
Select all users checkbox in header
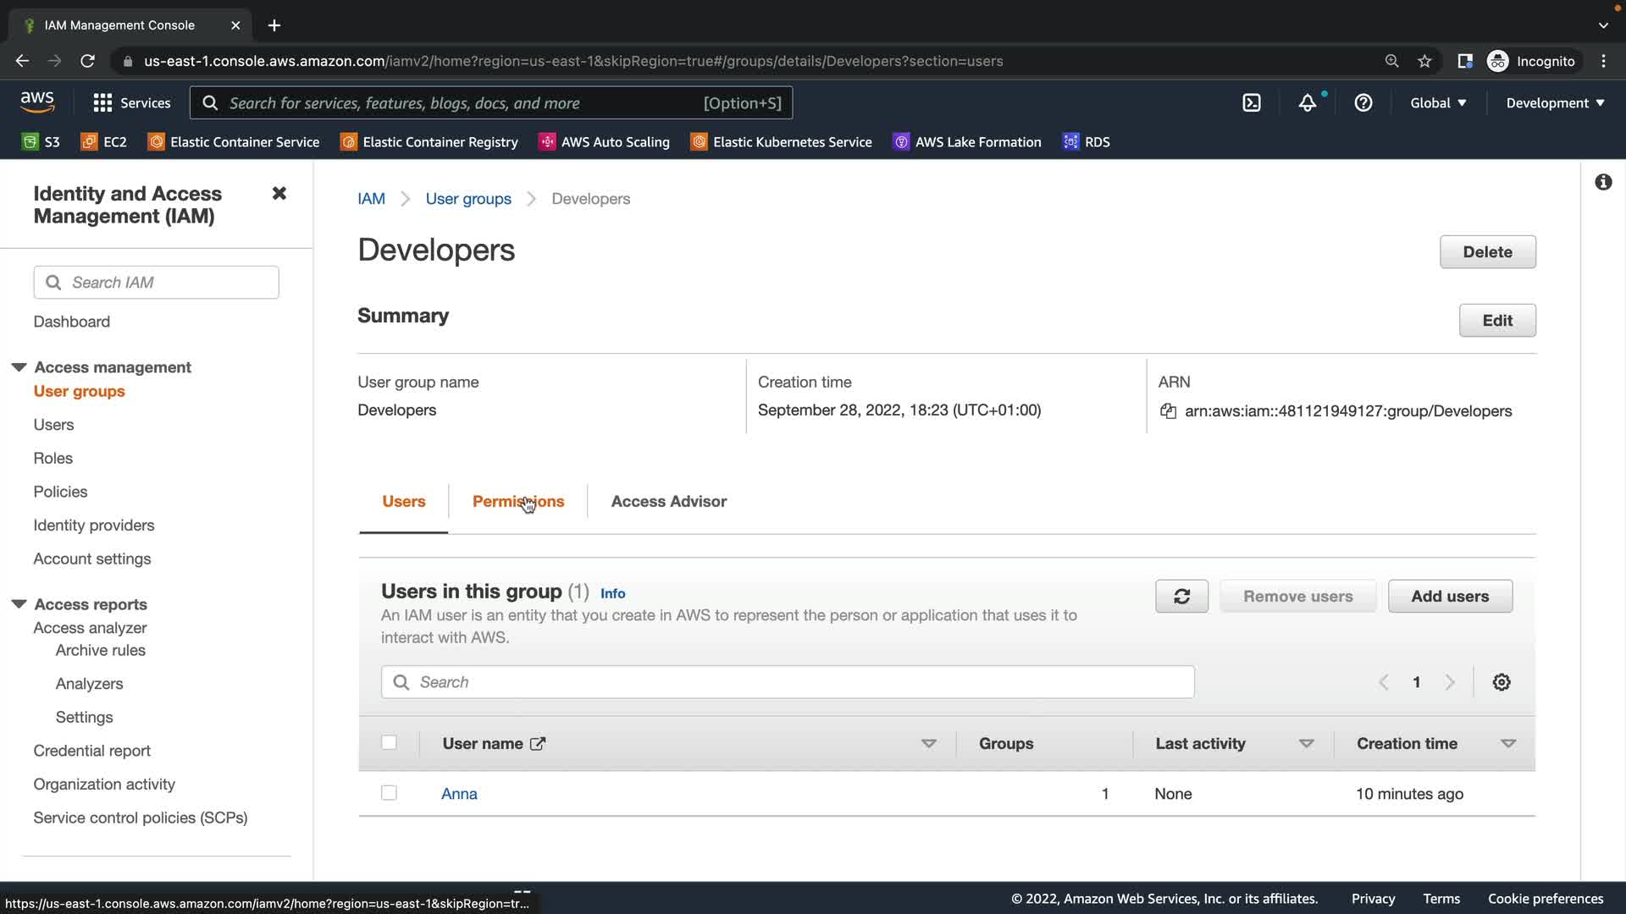pyautogui.click(x=389, y=743)
